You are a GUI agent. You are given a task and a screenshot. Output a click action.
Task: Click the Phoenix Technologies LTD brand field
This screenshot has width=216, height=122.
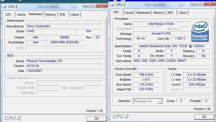click(64, 61)
